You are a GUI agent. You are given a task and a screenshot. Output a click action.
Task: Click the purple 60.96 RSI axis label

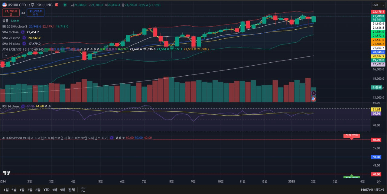tap(376, 113)
